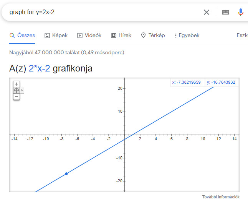Open the További információk link

point(221,197)
